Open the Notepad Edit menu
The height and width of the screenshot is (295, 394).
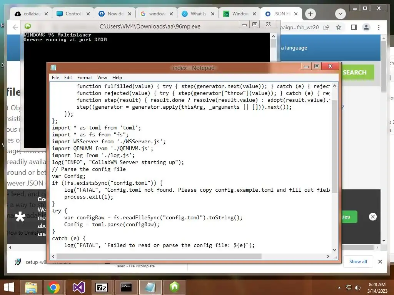[x=68, y=78]
